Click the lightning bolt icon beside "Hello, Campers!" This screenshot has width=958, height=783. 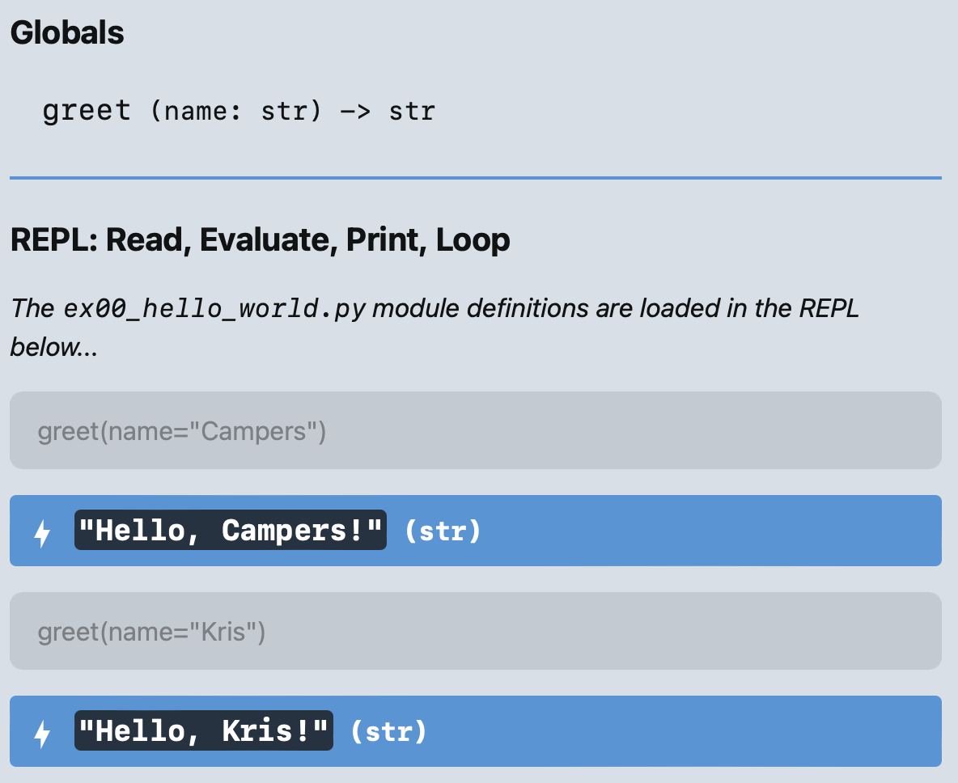(42, 531)
